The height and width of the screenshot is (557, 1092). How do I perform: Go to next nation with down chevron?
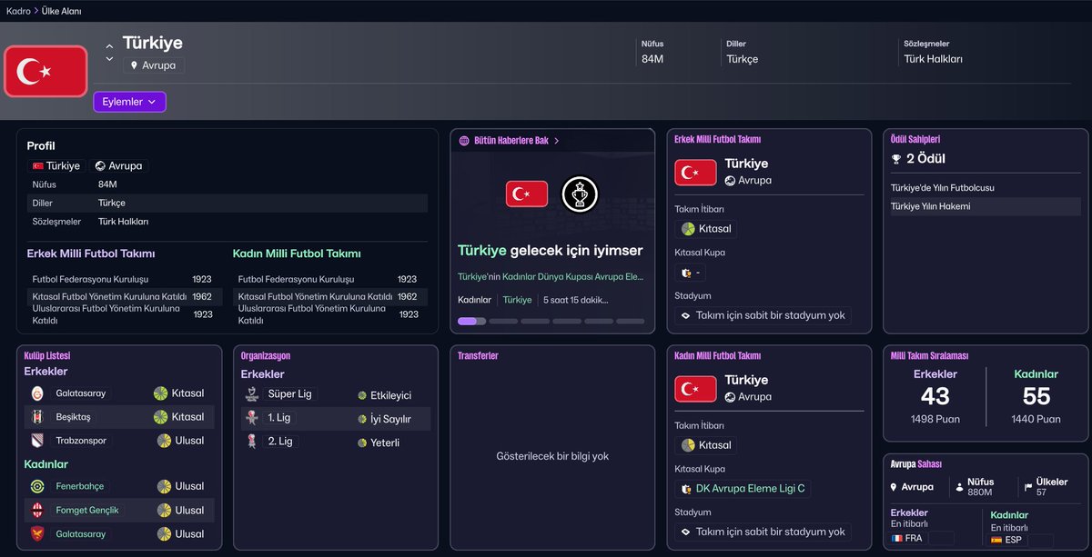click(x=110, y=59)
